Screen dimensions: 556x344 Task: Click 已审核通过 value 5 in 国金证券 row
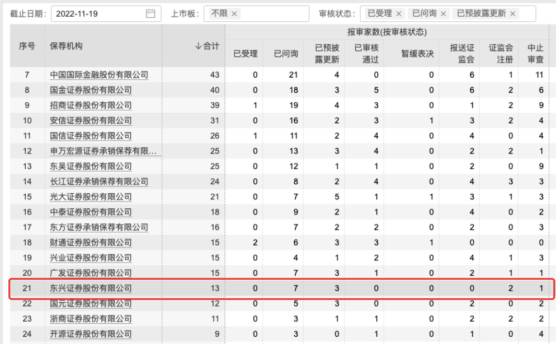tap(376, 90)
